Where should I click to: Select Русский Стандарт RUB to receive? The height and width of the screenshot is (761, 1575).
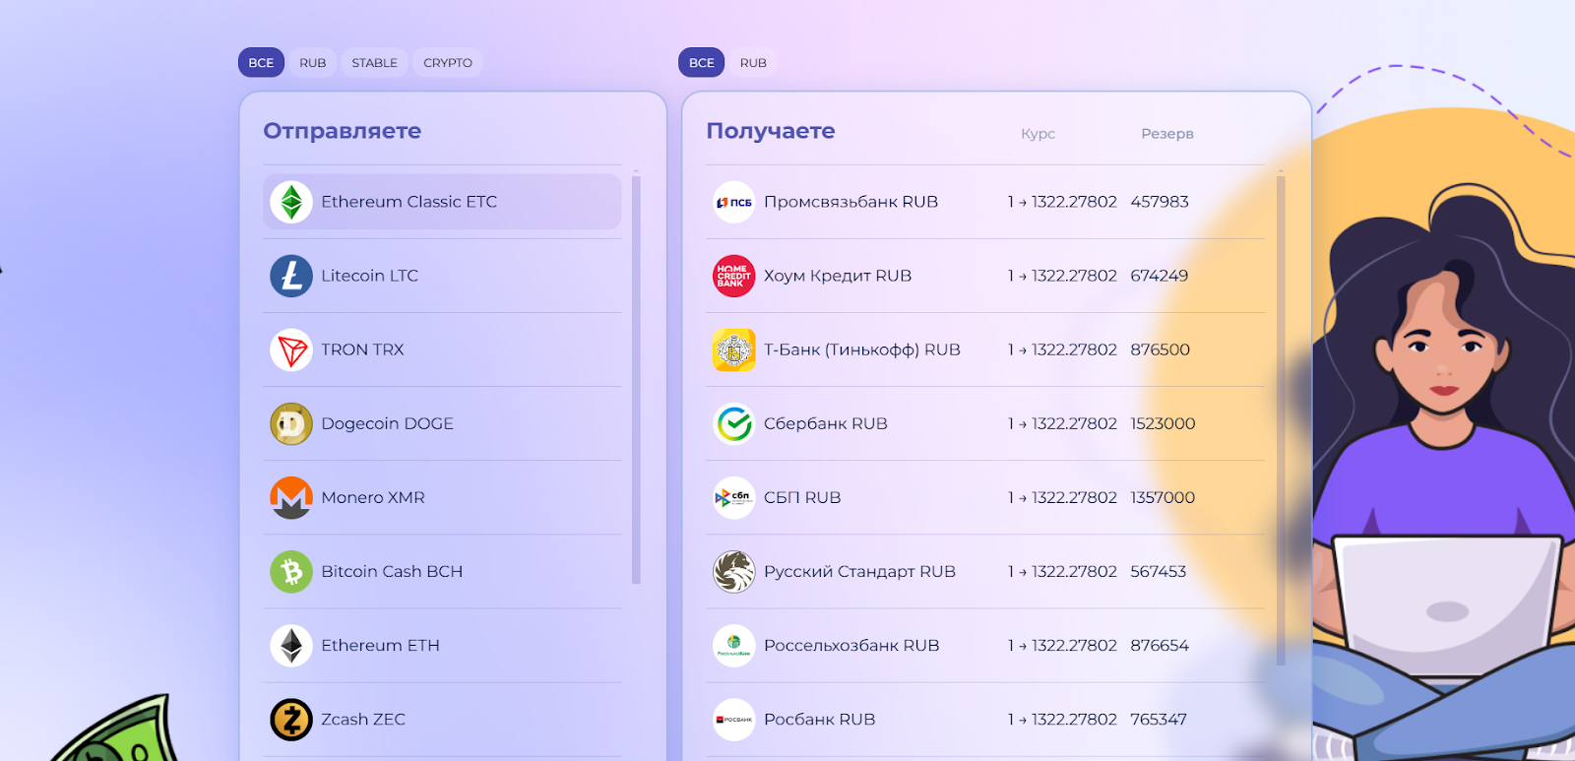(985, 571)
